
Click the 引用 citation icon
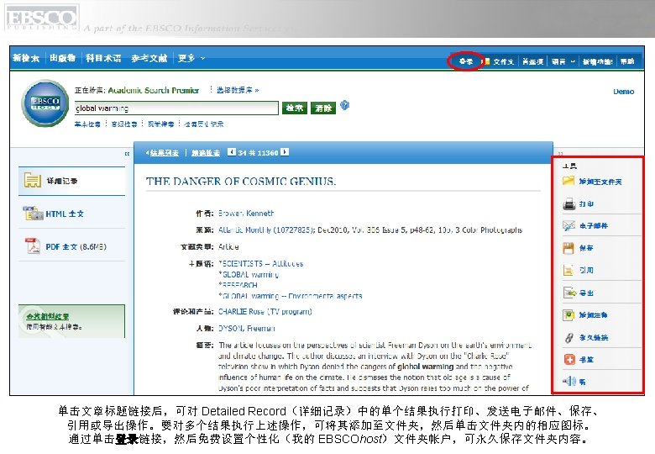(569, 271)
